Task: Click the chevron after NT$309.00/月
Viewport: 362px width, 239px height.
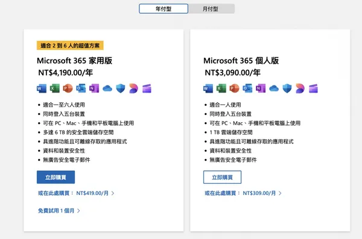Action: pyautogui.click(x=280, y=193)
